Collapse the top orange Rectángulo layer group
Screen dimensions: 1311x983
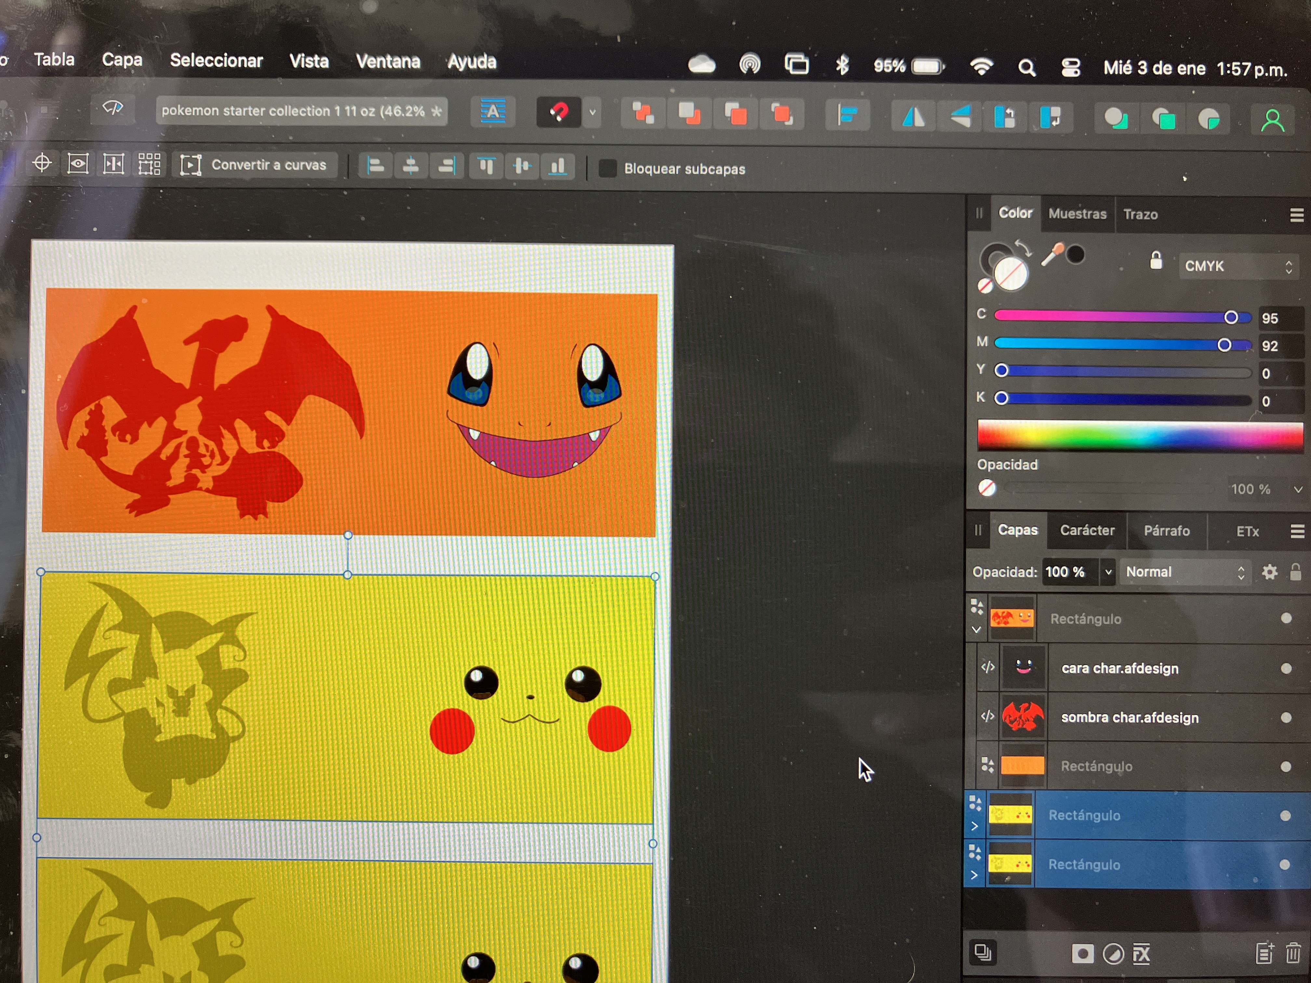pos(976,629)
